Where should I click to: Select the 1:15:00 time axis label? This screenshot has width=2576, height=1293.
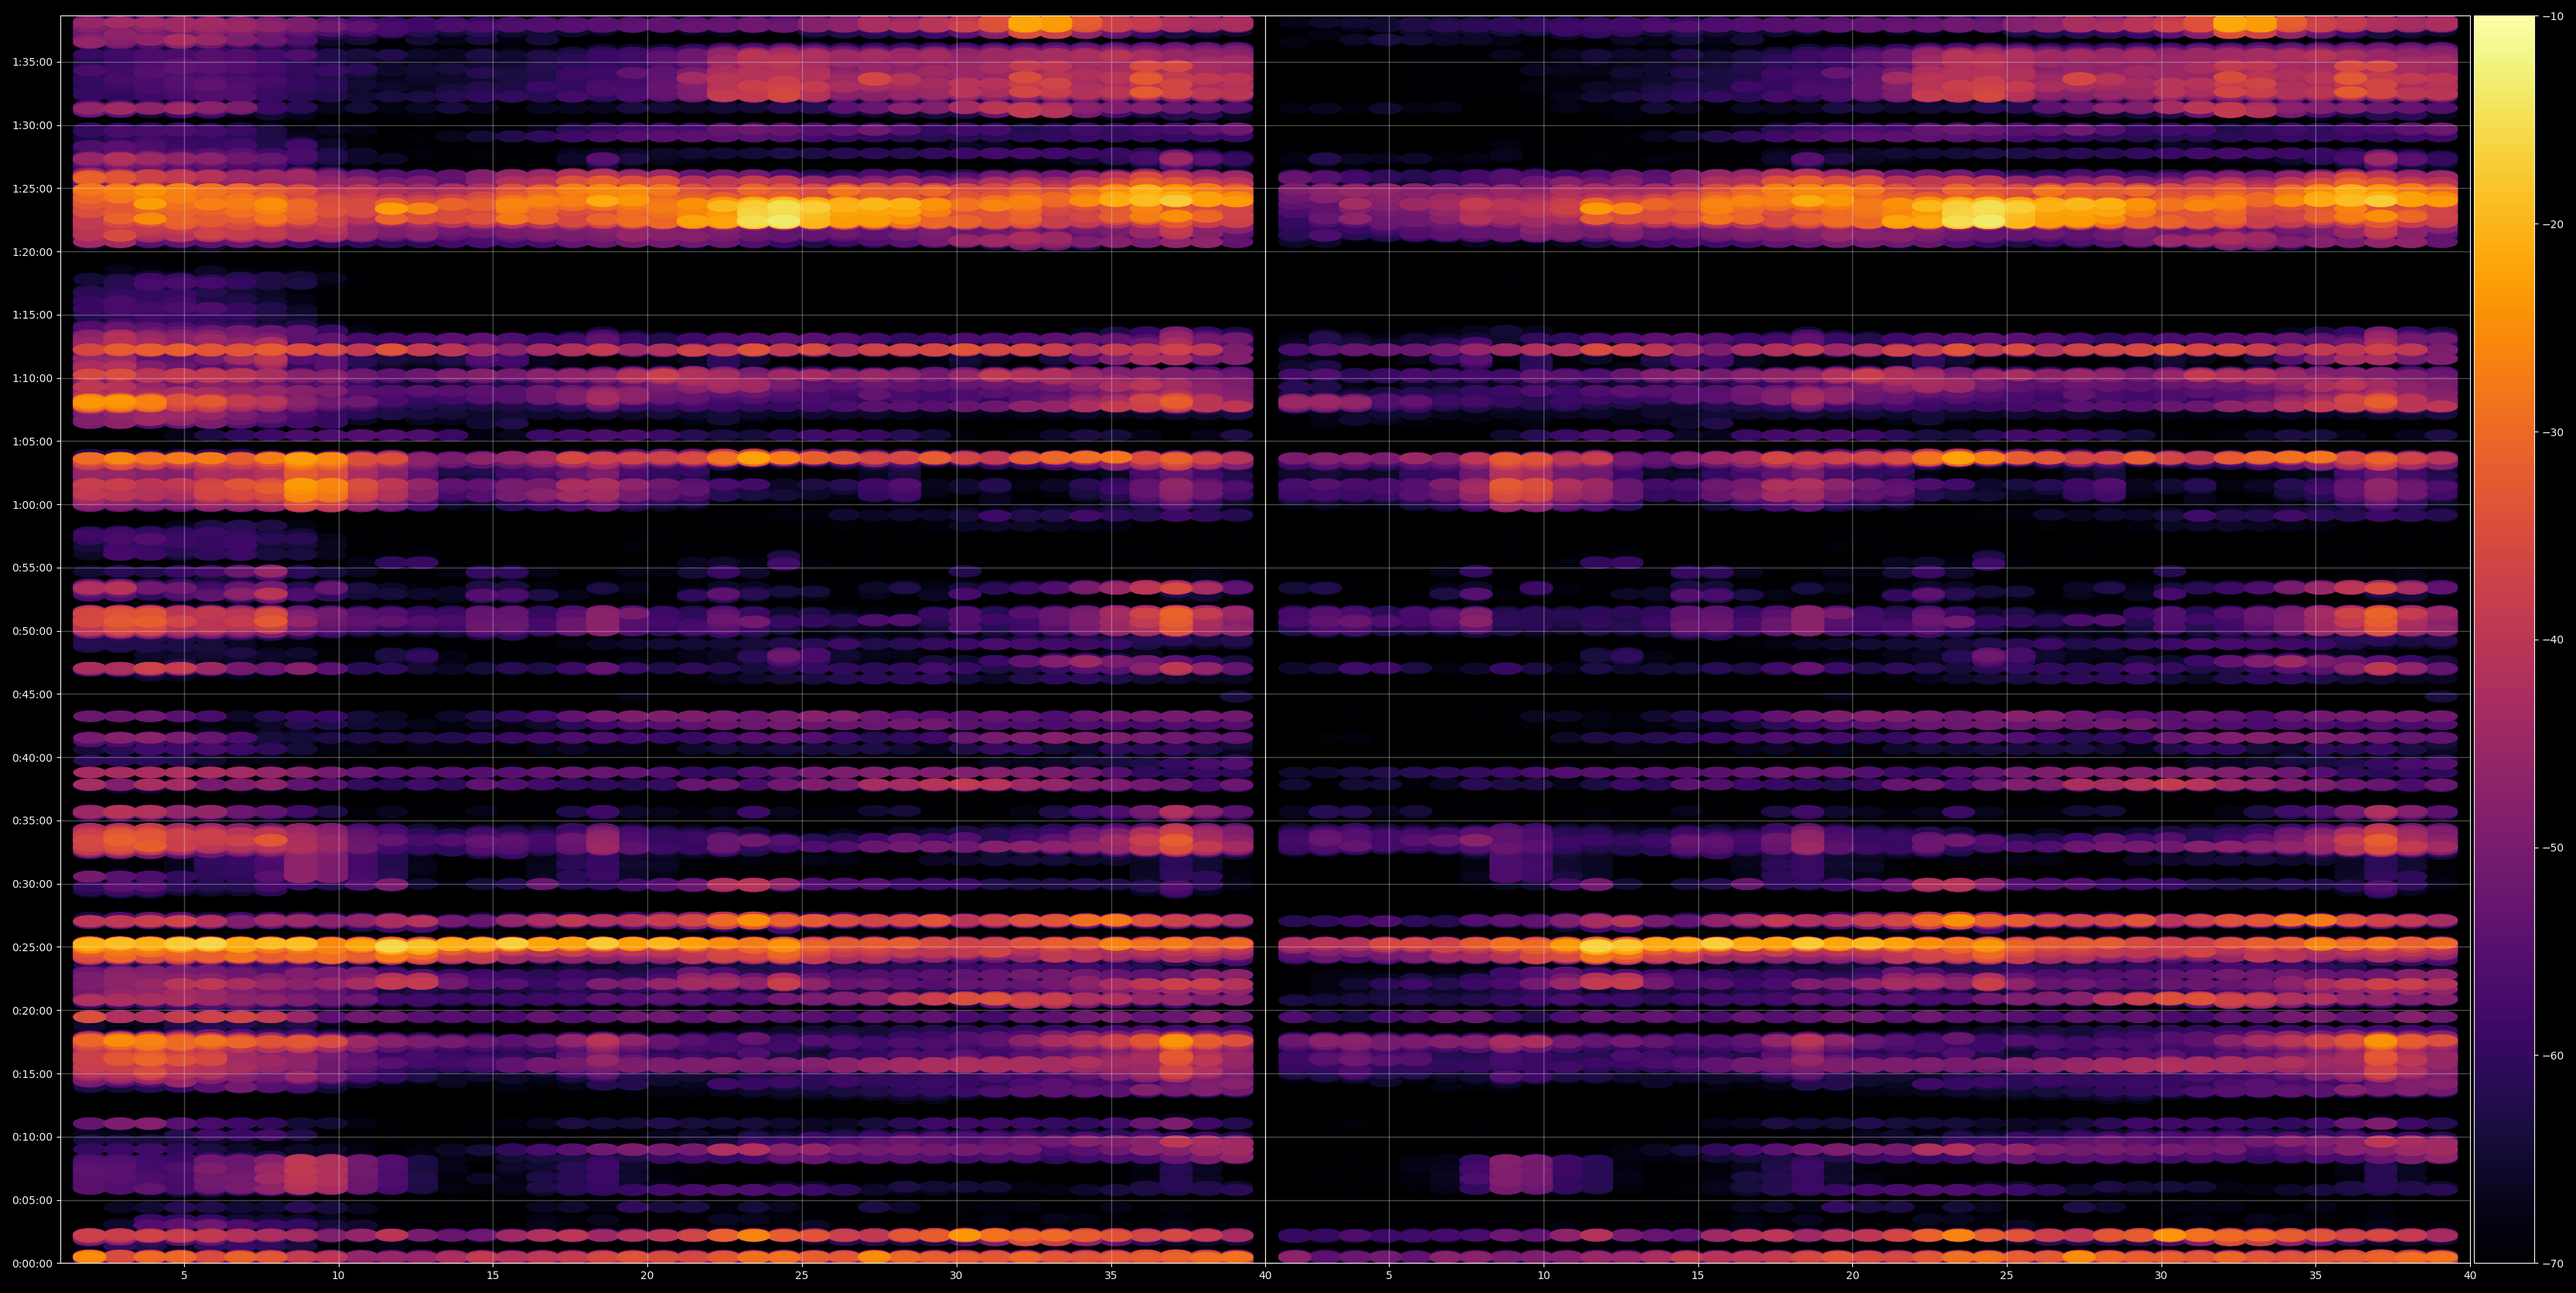coord(32,315)
